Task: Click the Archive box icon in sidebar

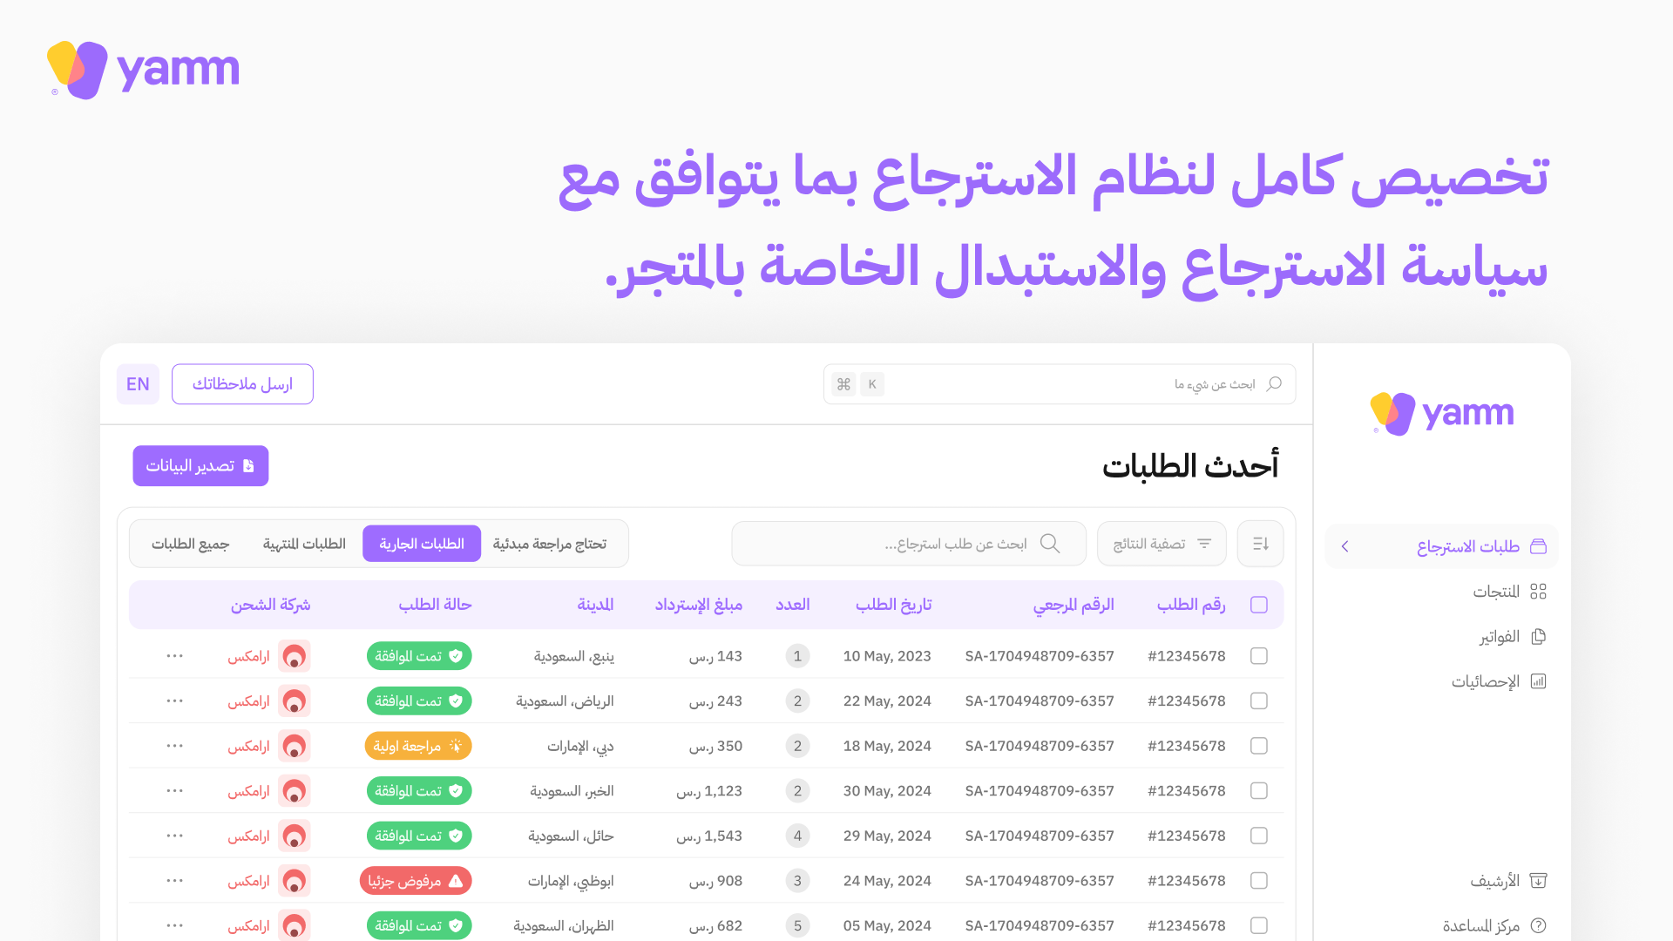Action: pyautogui.click(x=1538, y=881)
